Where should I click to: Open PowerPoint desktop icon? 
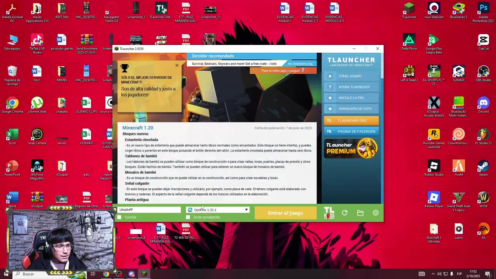[x=12, y=168]
